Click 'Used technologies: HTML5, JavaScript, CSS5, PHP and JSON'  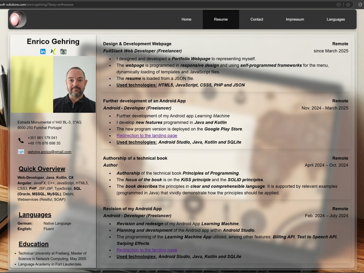[x=181, y=85]
